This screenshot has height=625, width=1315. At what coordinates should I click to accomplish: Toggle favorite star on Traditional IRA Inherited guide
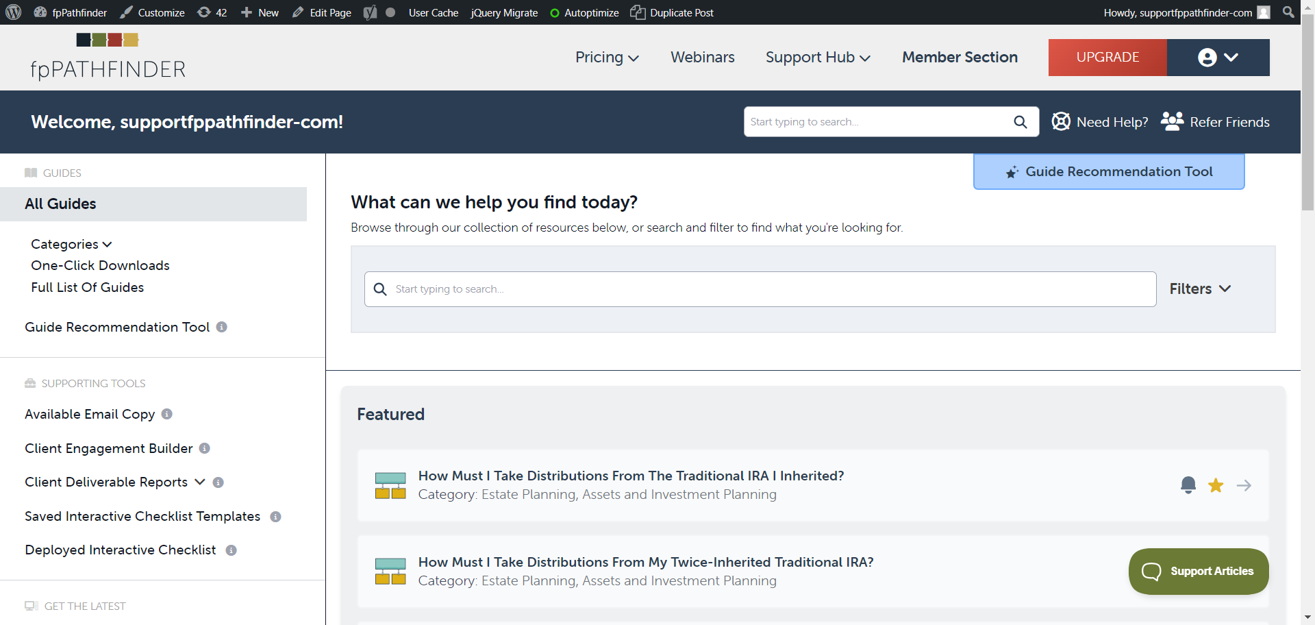pos(1216,485)
